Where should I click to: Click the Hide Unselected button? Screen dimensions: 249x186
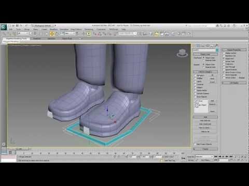pos(205,124)
